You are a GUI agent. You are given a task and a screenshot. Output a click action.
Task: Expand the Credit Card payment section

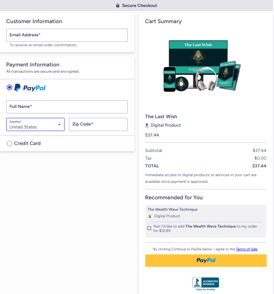pos(28,144)
